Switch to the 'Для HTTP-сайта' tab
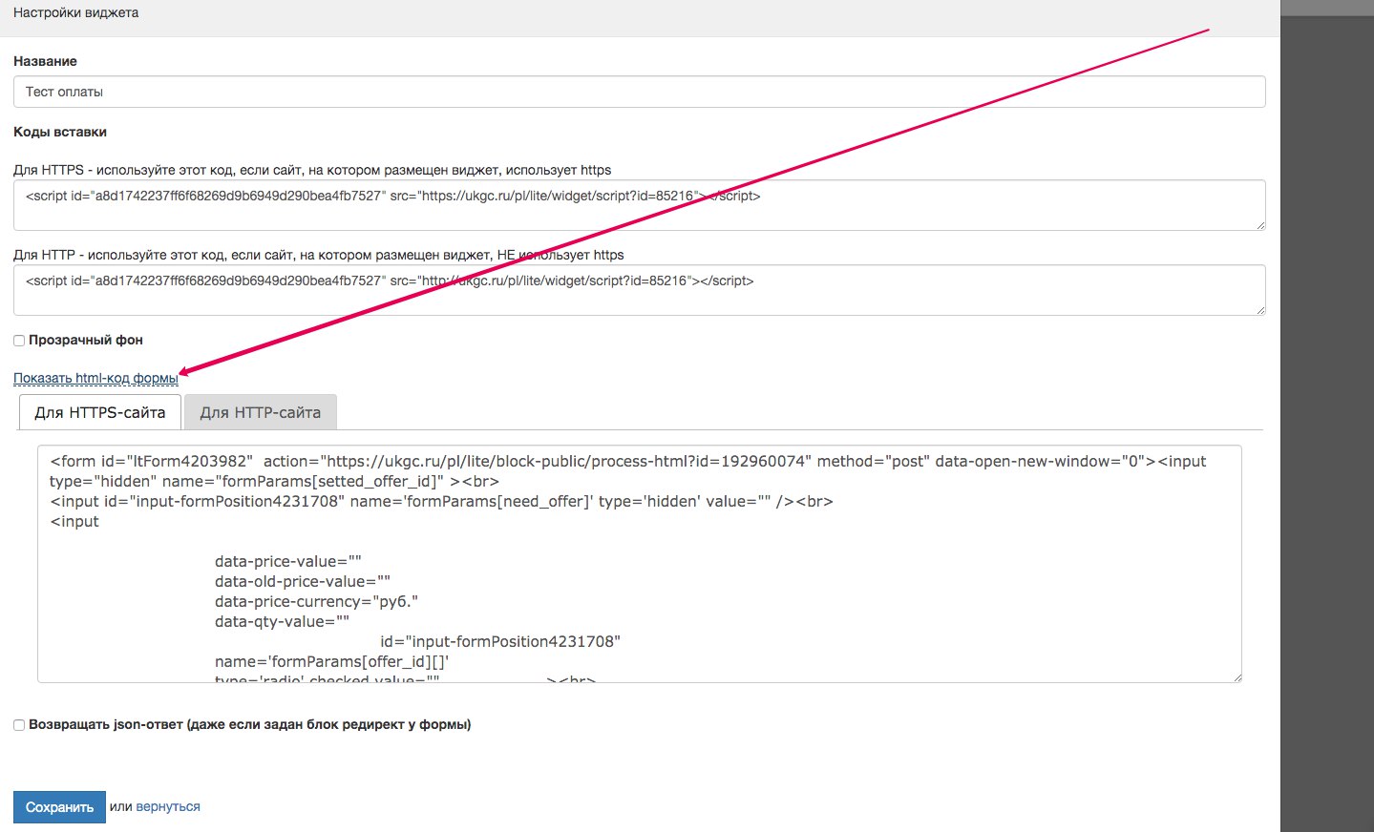Image resolution: width=1374 pixels, height=832 pixels. [x=261, y=412]
